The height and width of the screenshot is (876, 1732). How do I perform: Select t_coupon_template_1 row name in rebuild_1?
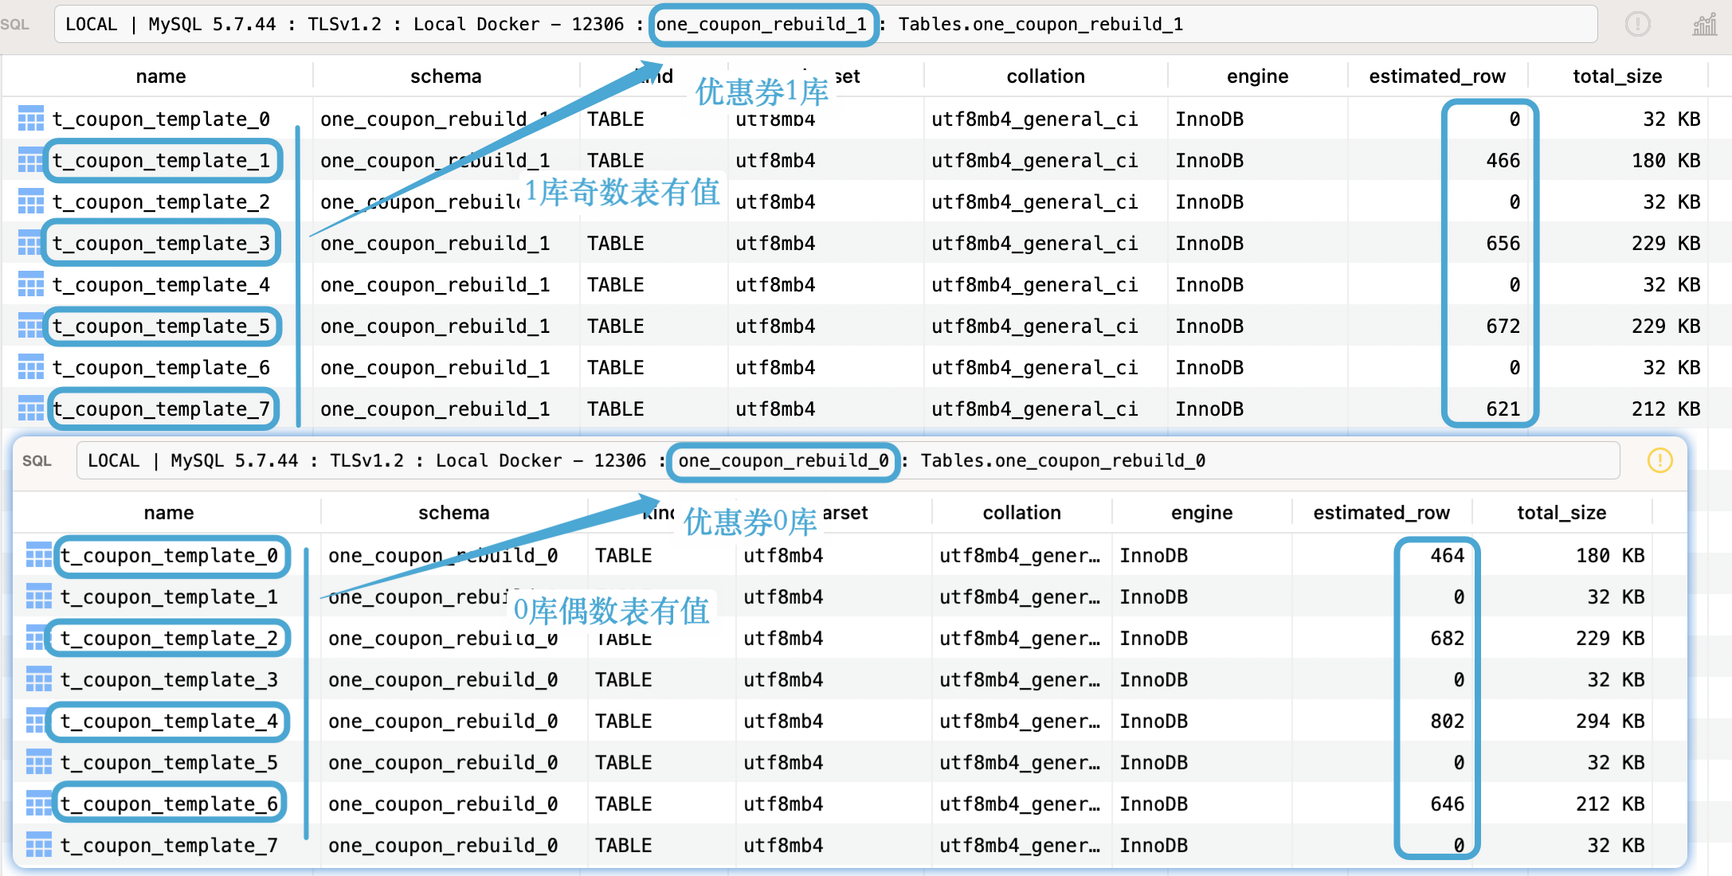162,161
